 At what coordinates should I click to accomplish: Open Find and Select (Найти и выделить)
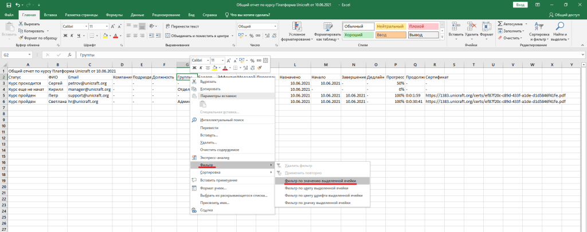[560, 31]
